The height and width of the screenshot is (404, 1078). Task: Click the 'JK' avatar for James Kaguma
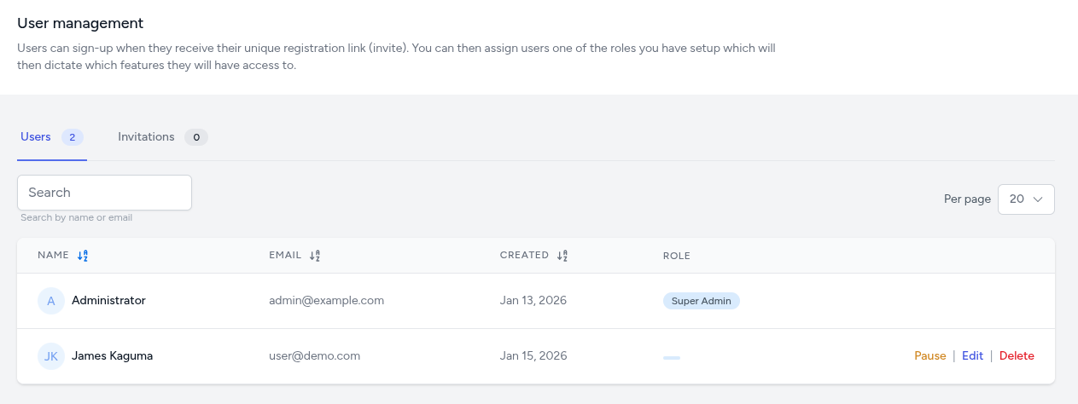point(51,356)
